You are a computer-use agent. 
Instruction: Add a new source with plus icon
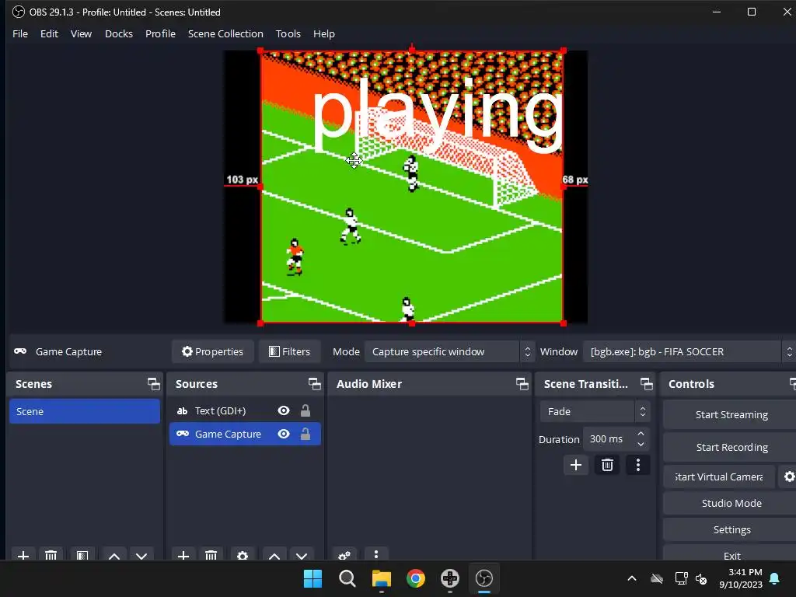coord(183,555)
